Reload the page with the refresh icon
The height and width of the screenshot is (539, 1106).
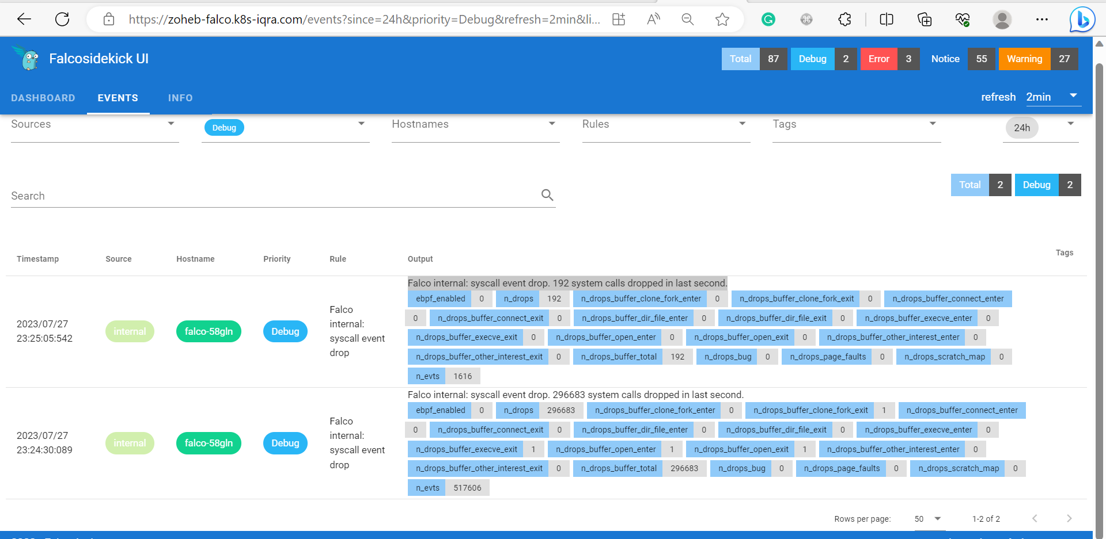62,19
